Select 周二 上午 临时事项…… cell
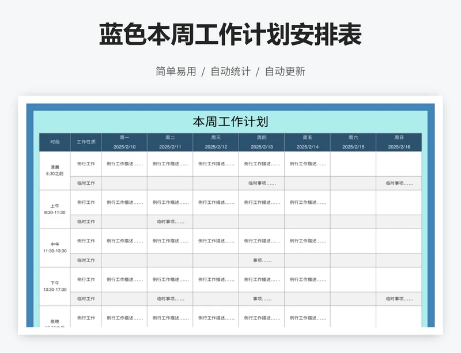The width and height of the screenshot is (461, 353). click(170, 222)
